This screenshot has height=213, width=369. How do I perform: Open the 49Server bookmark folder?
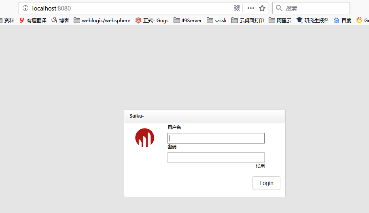pos(188,21)
